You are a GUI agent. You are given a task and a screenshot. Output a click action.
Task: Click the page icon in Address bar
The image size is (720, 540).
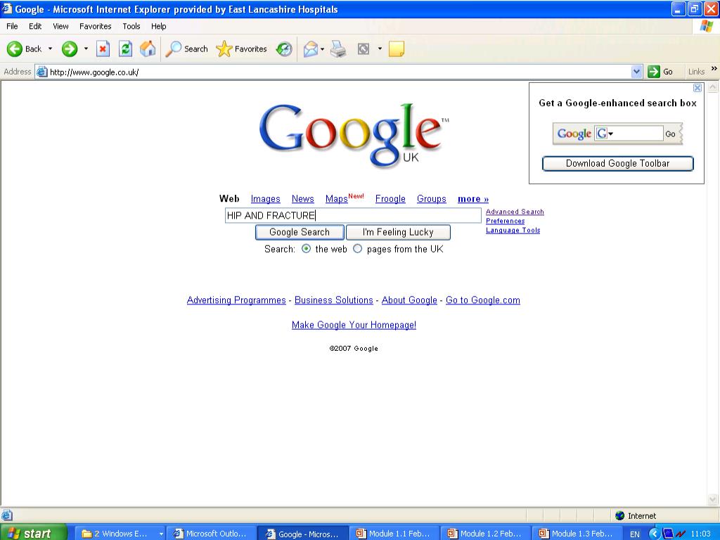click(x=41, y=72)
